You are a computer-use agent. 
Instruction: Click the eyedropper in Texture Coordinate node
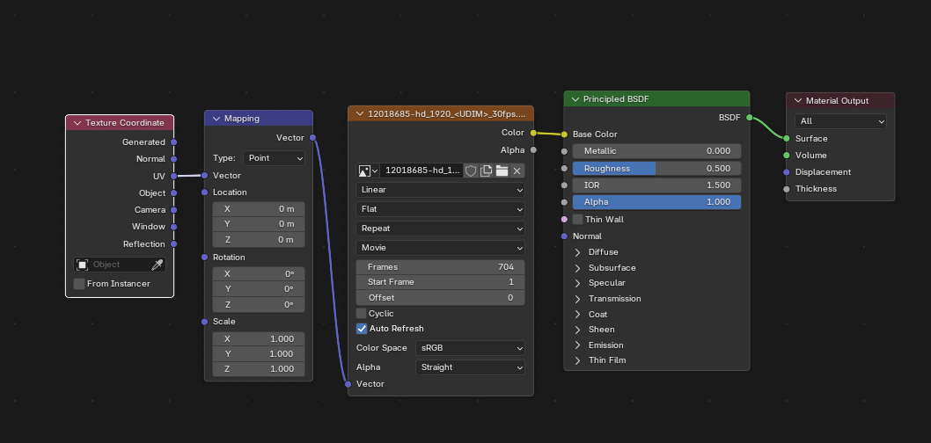pos(157,265)
